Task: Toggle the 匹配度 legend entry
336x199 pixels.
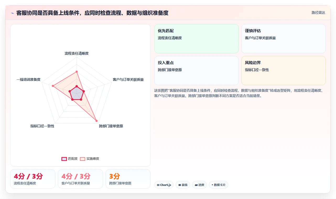Action: pyautogui.click(x=69, y=159)
